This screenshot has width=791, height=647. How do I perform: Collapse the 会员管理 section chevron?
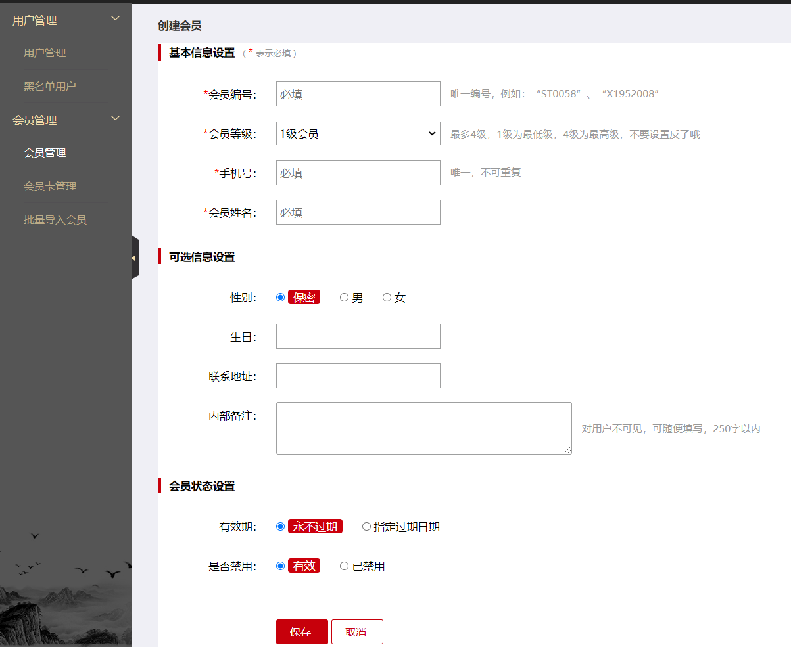click(115, 118)
